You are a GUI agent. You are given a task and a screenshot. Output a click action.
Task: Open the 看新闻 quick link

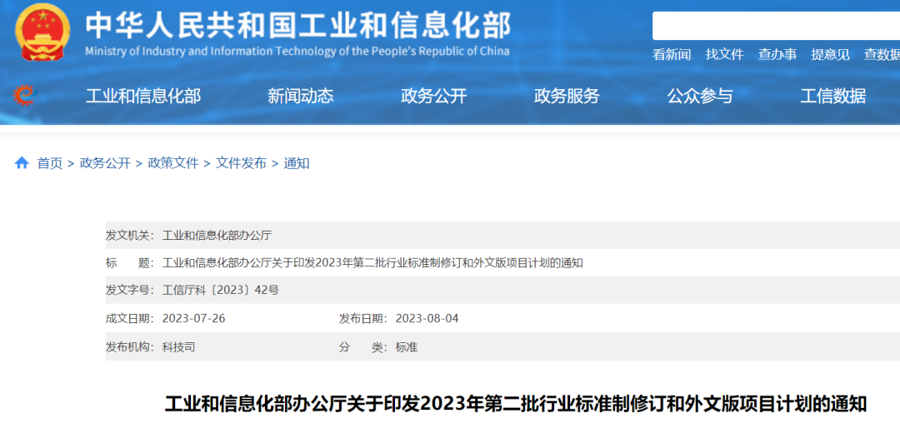pyautogui.click(x=672, y=54)
